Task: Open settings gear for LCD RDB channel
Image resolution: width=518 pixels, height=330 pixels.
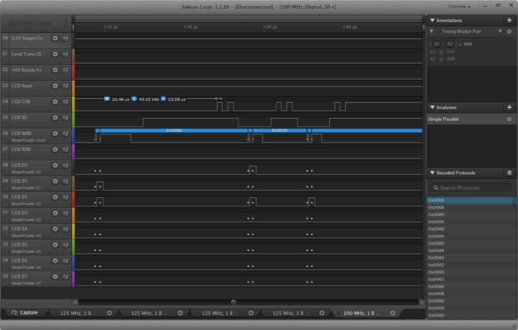Action: click(x=55, y=150)
